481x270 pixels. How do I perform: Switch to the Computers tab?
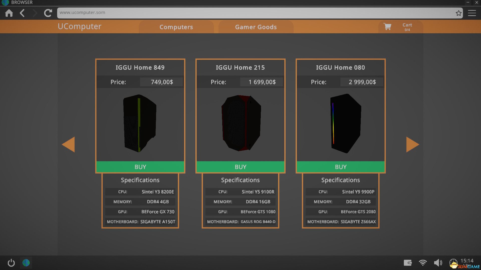coord(176,27)
